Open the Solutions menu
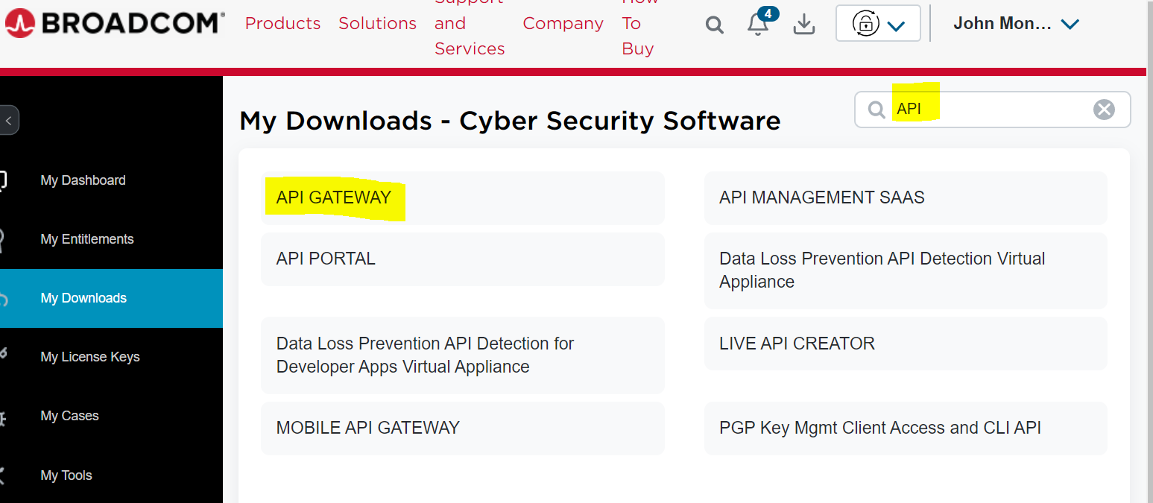This screenshot has width=1153, height=503. coord(377,24)
